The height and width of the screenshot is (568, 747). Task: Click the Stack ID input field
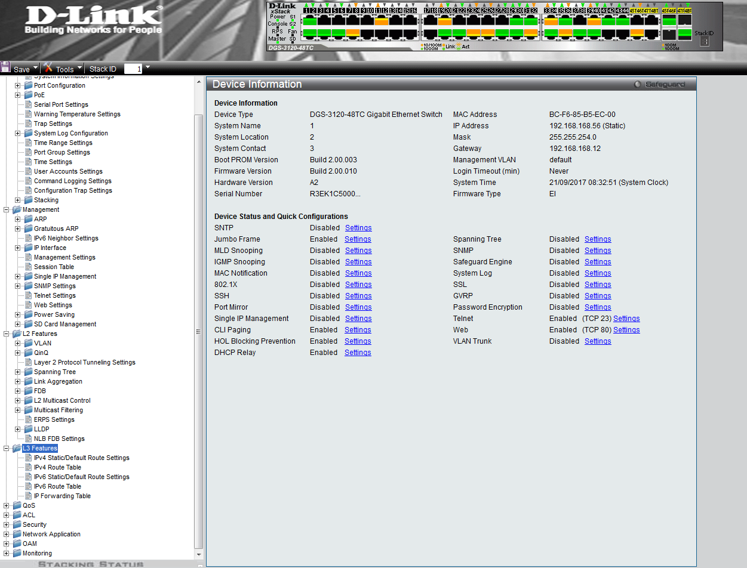133,69
